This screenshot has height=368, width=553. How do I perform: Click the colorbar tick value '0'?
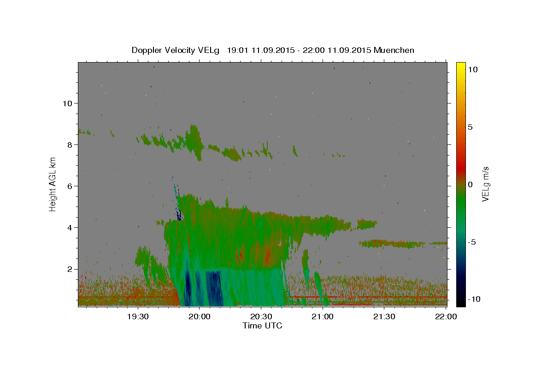[x=470, y=184]
